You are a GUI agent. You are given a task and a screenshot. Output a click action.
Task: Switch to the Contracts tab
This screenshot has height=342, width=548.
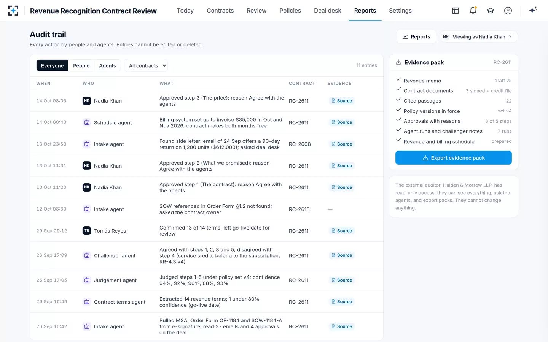(220, 11)
